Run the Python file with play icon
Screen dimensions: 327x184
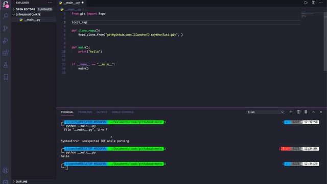coord(306,3)
